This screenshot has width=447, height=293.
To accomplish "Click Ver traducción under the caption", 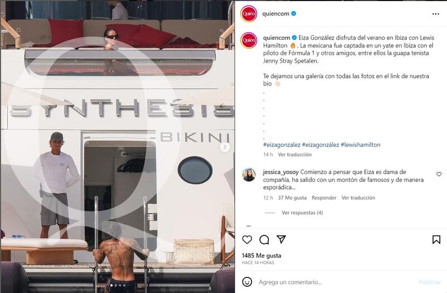I will coord(295,155).
